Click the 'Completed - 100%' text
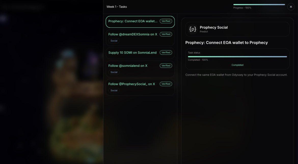This screenshot has height=164, width=298. tap(198, 60)
